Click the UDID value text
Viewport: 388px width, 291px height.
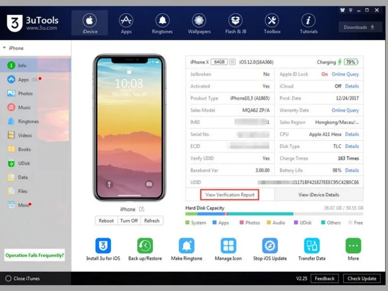click(308, 182)
